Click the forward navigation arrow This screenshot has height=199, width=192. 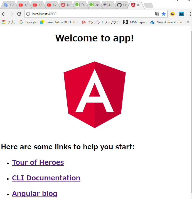(11, 14)
